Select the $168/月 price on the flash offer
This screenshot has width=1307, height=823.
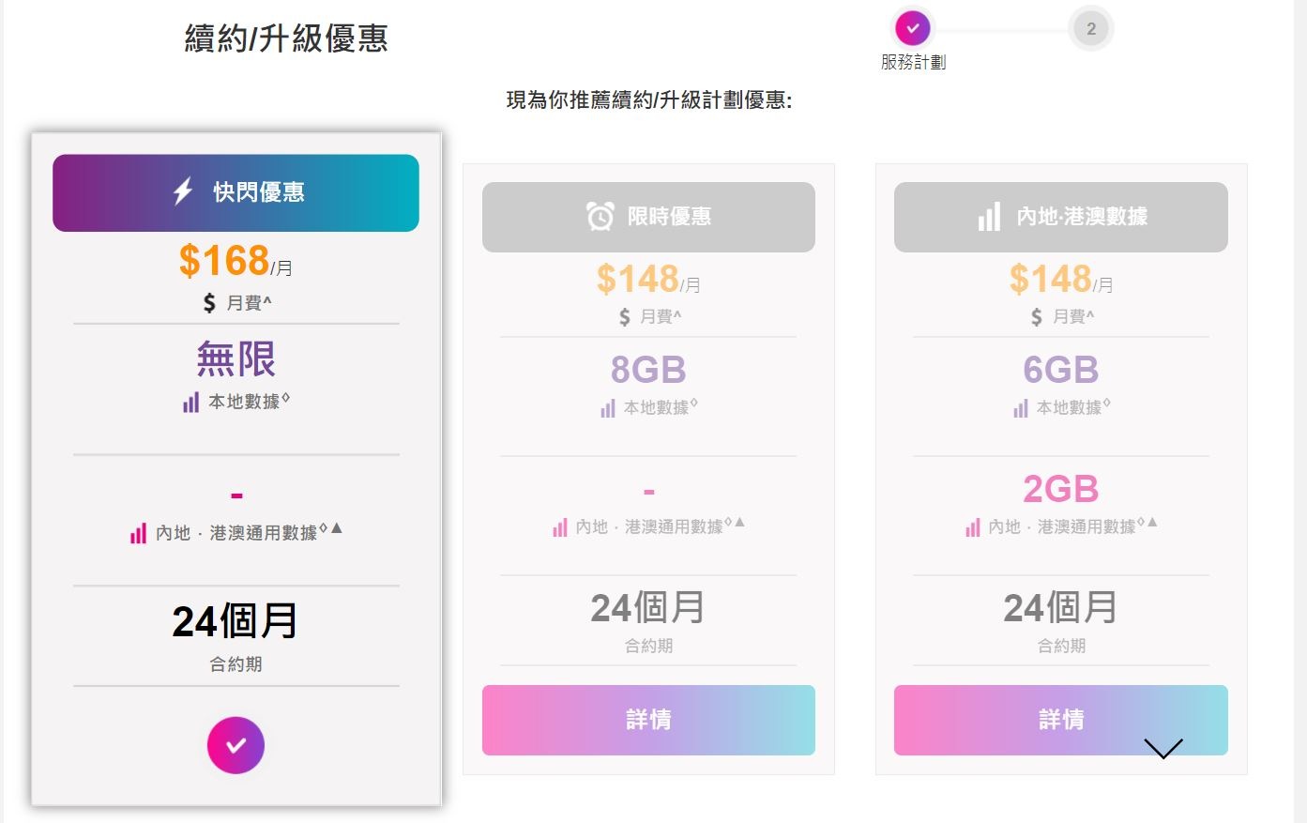[236, 261]
